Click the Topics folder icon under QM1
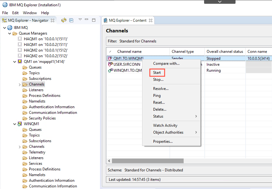Screen dimensions: 272x189 click(x=25, y=73)
